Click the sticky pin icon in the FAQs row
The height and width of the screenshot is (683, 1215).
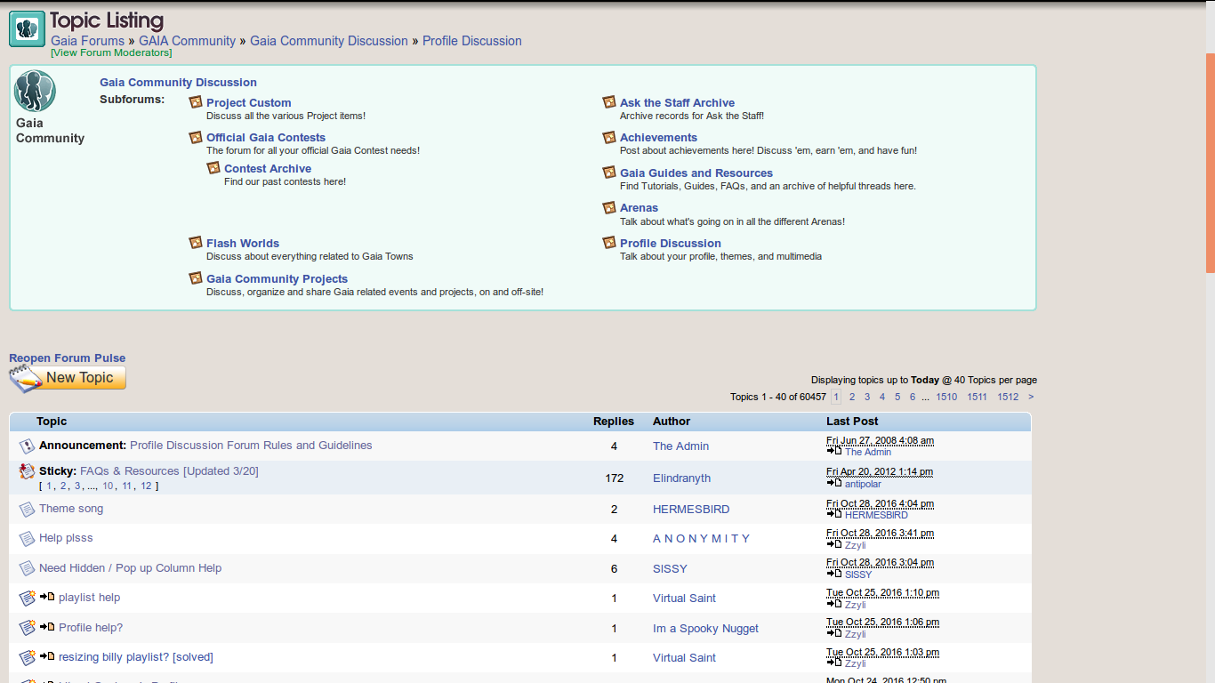[x=27, y=472]
